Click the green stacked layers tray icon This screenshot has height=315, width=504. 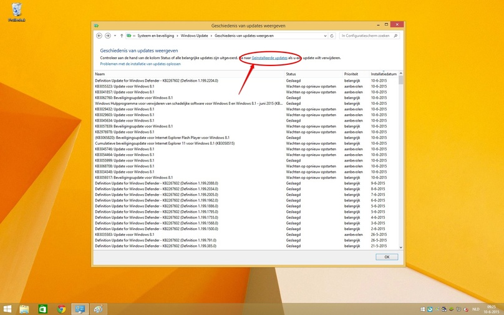coord(451,309)
